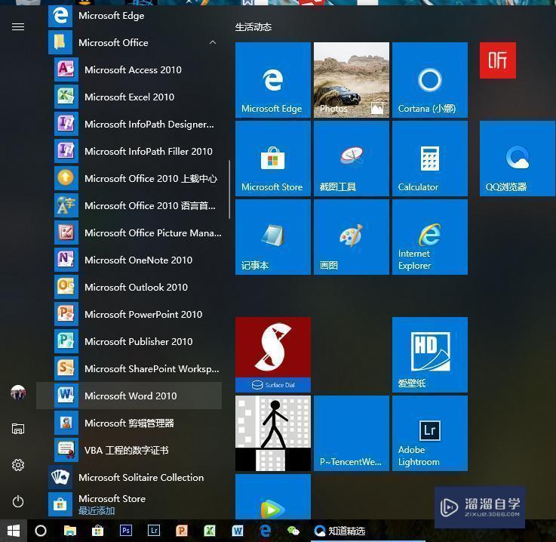Launch Microsoft Word 2010 from list
This screenshot has height=542, width=556.
[129, 396]
